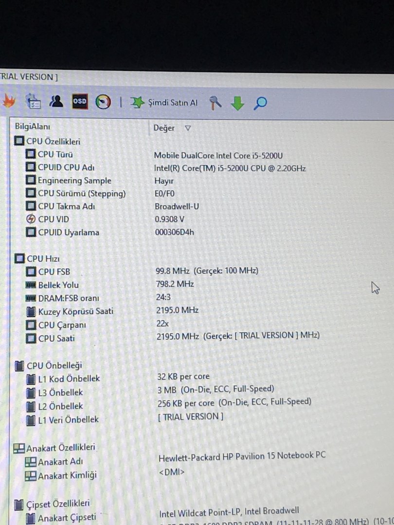This screenshot has height=525, width=394.
Task: Click value 22x
Action: pyautogui.click(x=162, y=324)
